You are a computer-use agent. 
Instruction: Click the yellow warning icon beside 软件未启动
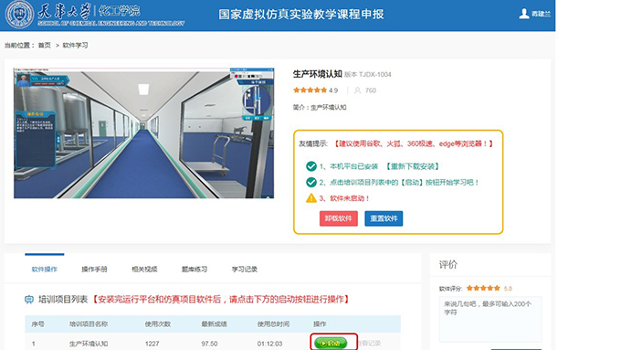click(311, 197)
